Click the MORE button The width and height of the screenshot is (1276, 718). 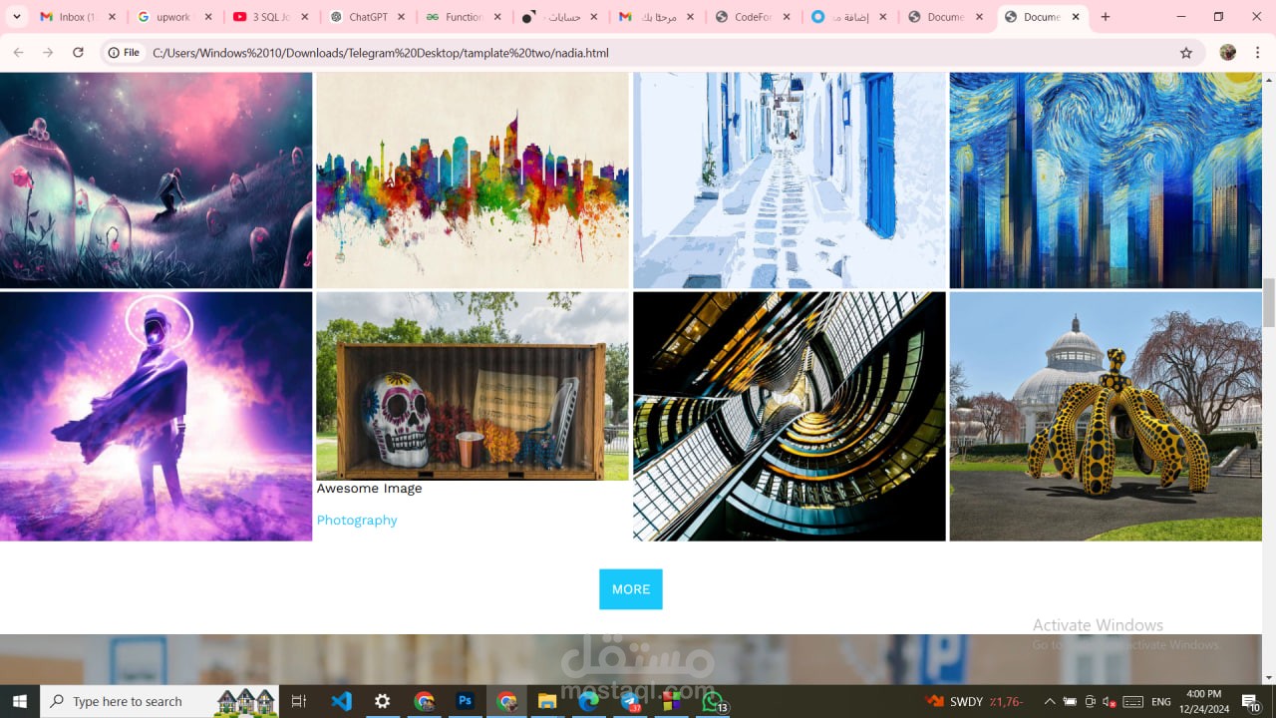click(x=630, y=589)
